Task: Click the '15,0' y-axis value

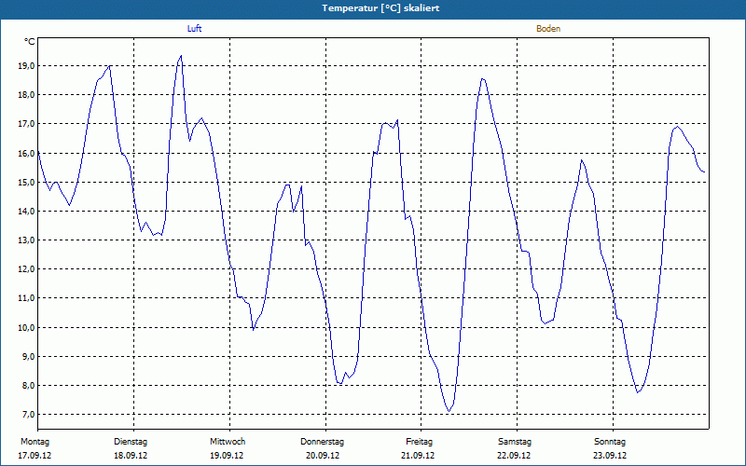Action: 27,182
